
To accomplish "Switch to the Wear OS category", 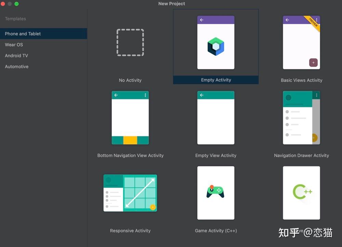I will tap(14, 44).
